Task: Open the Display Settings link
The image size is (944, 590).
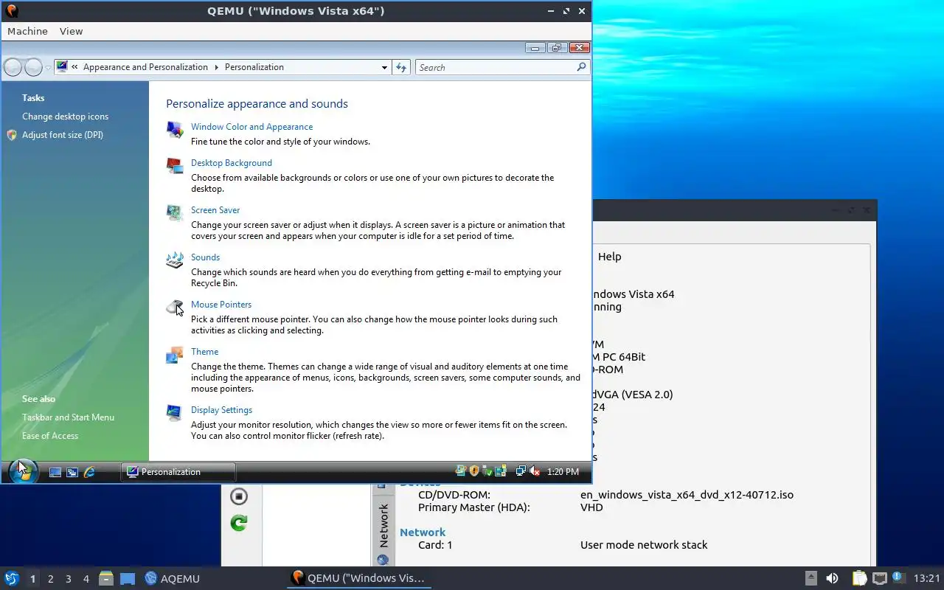Action: point(221,410)
